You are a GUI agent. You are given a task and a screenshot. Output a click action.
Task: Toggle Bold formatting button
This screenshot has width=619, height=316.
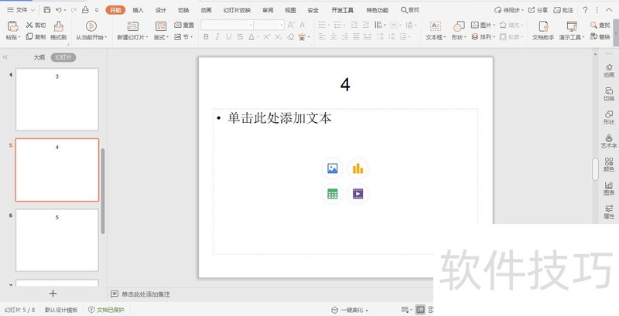(206, 36)
